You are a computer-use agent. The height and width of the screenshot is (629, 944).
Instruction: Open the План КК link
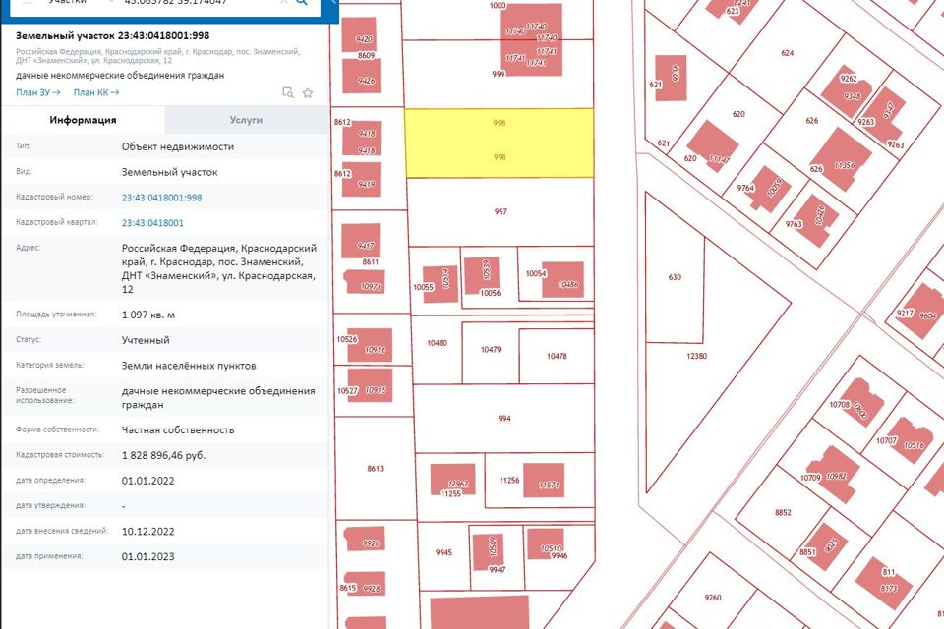pos(95,92)
